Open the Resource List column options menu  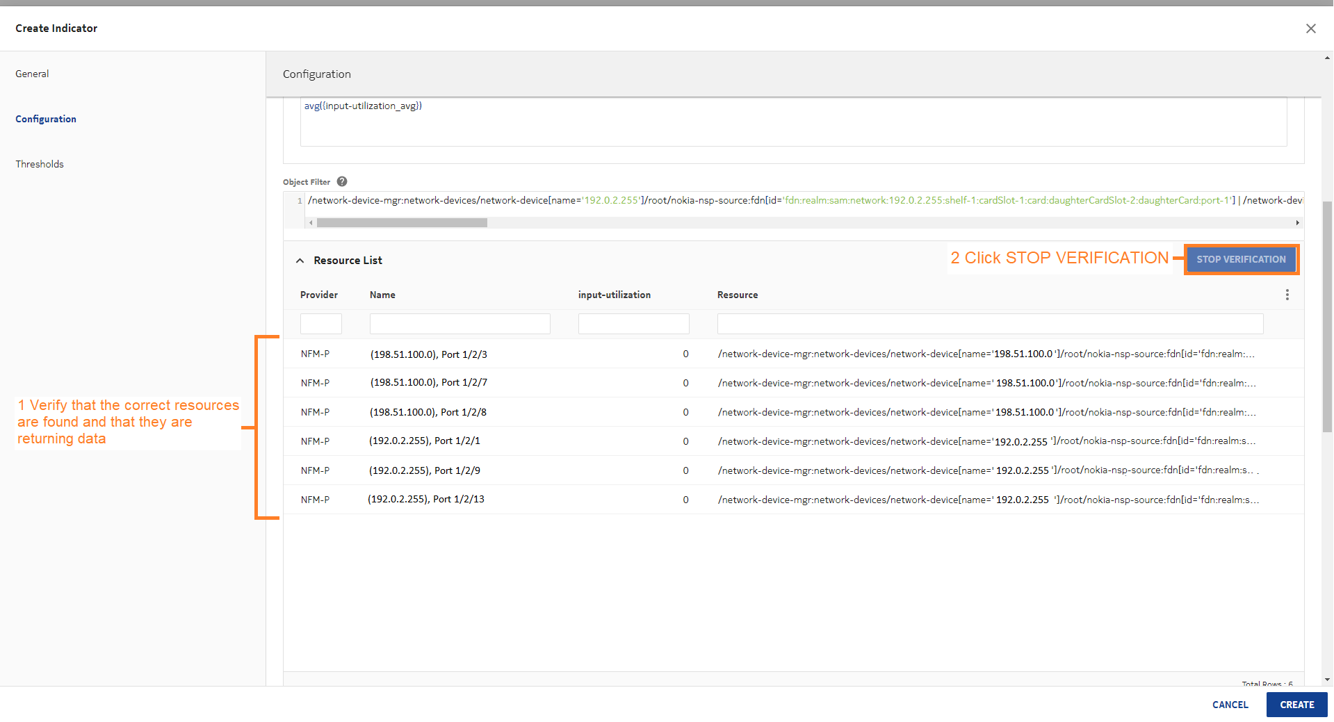pos(1287,295)
